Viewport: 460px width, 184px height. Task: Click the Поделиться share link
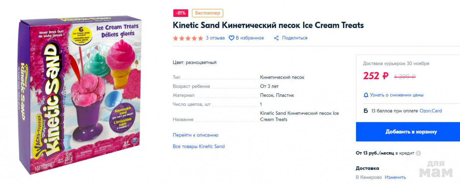pyautogui.click(x=294, y=38)
